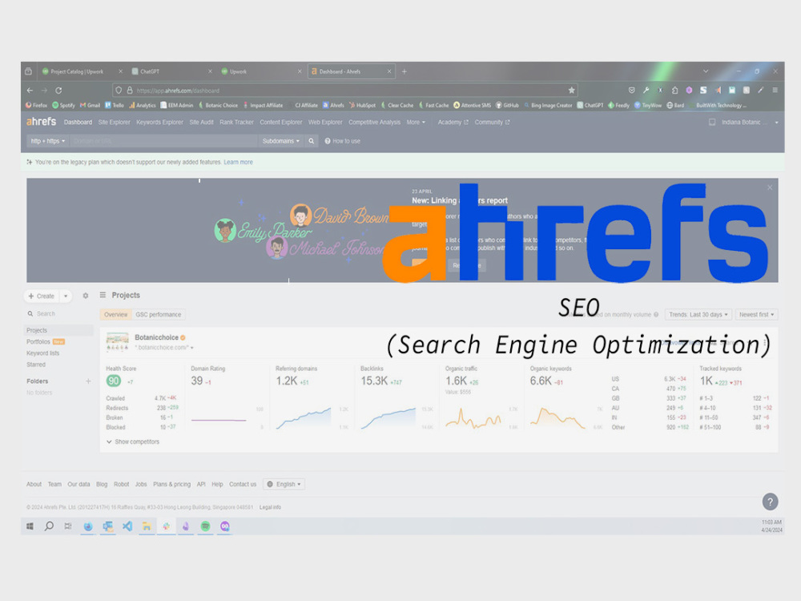Image resolution: width=801 pixels, height=601 pixels.
Task: Open the English language selector
Action: pyautogui.click(x=284, y=484)
